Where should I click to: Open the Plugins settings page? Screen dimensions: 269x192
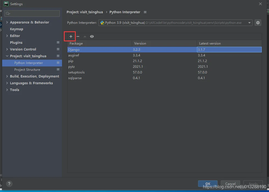click(x=16, y=42)
